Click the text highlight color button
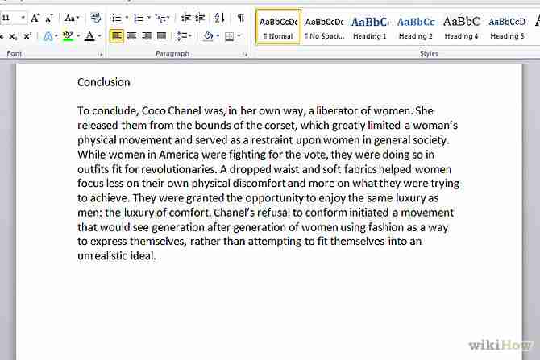540x360 pixels. tap(68, 36)
